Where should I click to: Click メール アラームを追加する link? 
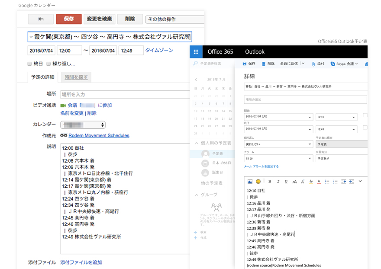coord(261,167)
